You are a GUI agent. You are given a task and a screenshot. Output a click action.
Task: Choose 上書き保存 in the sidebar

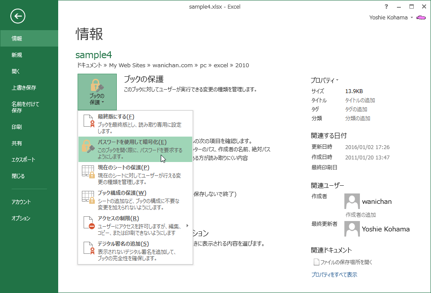click(29, 87)
